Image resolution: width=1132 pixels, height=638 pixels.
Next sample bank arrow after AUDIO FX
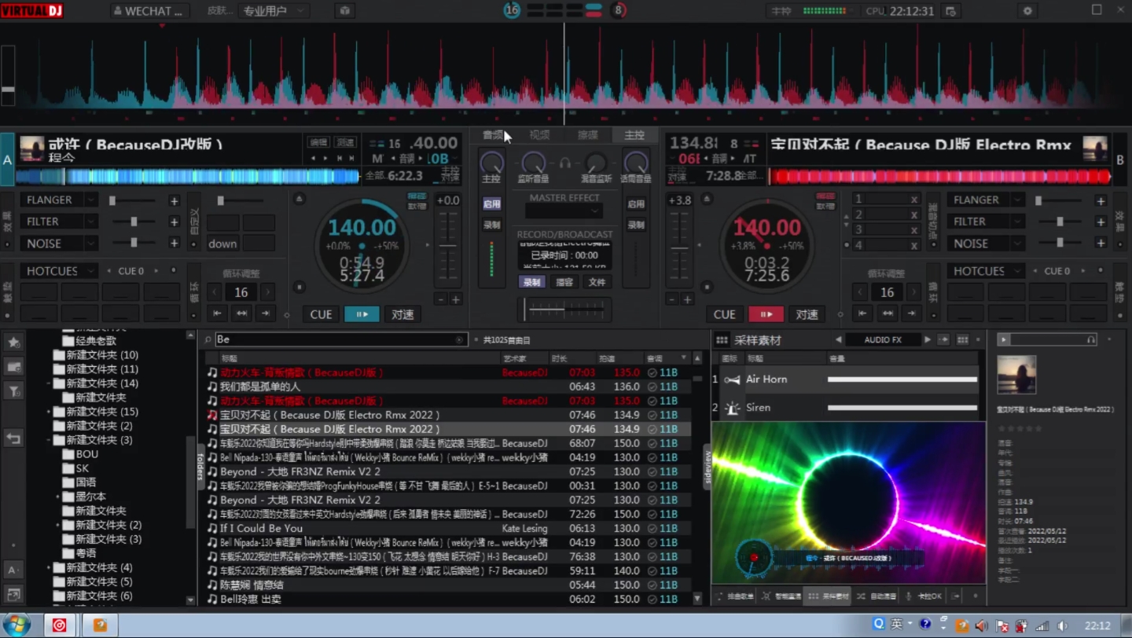928,340
